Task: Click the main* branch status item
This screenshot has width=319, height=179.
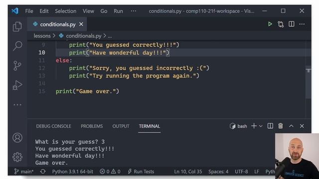Action: 24,172
